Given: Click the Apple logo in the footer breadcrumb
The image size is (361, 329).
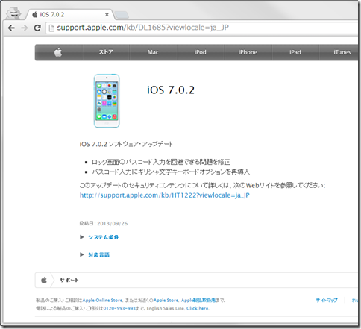Looking at the screenshot, I should (x=44, y=280).
